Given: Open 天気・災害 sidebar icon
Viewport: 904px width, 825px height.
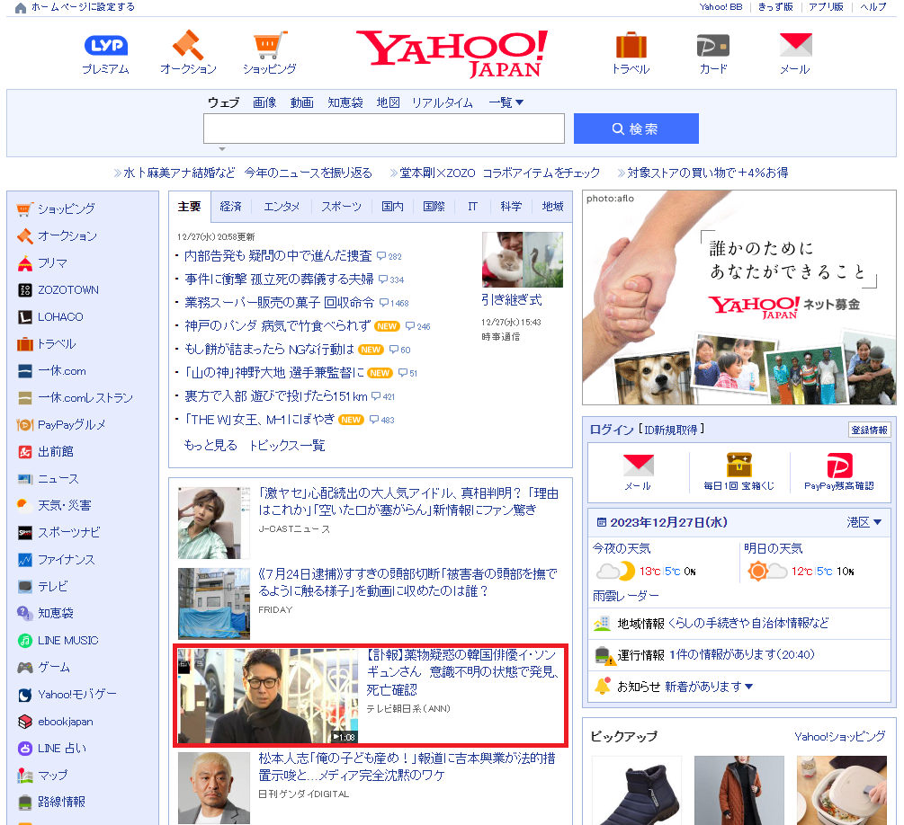Looking at the screenshot, I should (25, 505).
